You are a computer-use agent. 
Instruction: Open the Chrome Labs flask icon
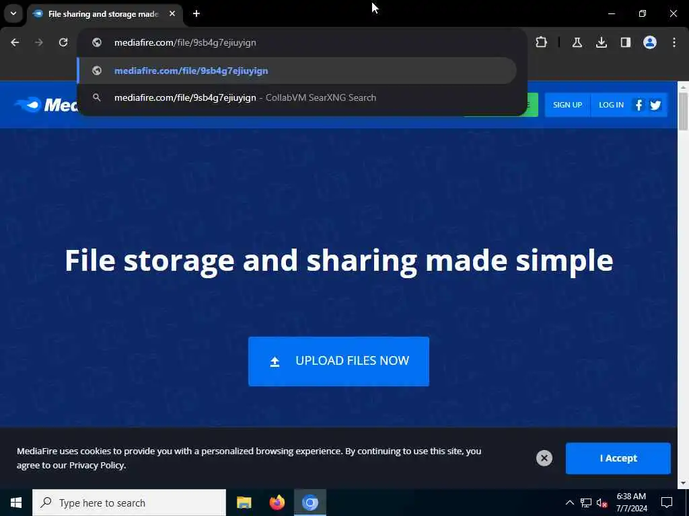[577, 42]
